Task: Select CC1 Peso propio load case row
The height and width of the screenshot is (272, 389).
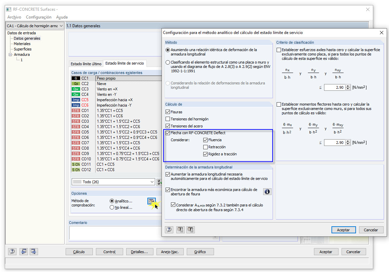Action: click(x=116, y=78)
